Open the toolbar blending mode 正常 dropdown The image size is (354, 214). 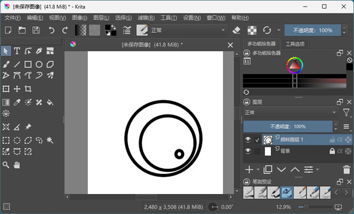click(x=188, y=30)
